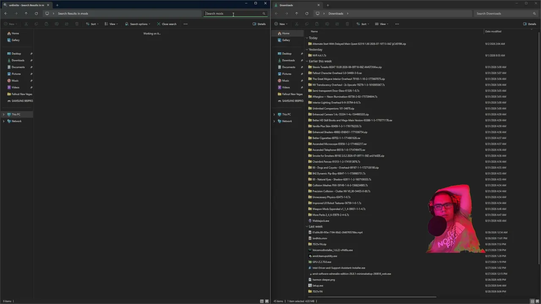Open the Sort dropdown in Downloads window
The image size is (541, 304).
pyautogui.click(x=363, y=24)
